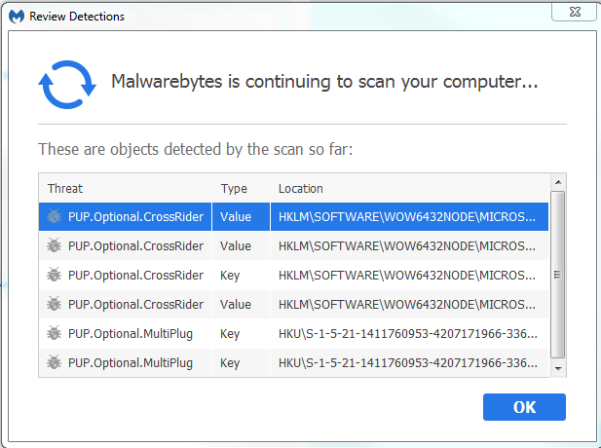Click bug icon on fourth CrossRider row

(54, 304)
